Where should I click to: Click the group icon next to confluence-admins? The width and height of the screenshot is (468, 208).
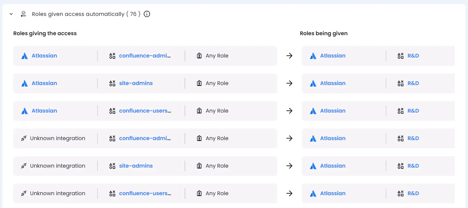(x=112, y=56)
